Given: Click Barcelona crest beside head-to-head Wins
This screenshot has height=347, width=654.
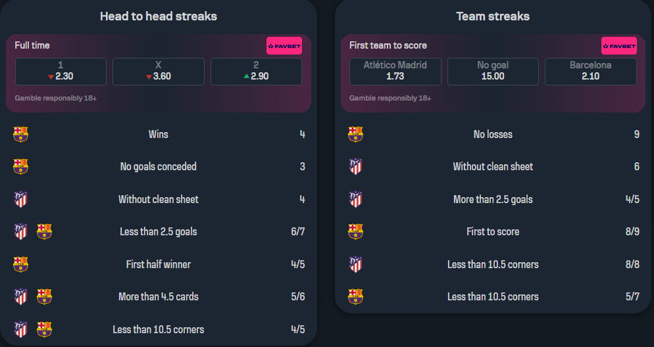Looking at the screenshot, I should click(21, 134).
